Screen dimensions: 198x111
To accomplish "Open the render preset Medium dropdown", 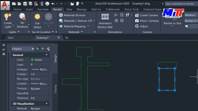I will coord(191,15).
